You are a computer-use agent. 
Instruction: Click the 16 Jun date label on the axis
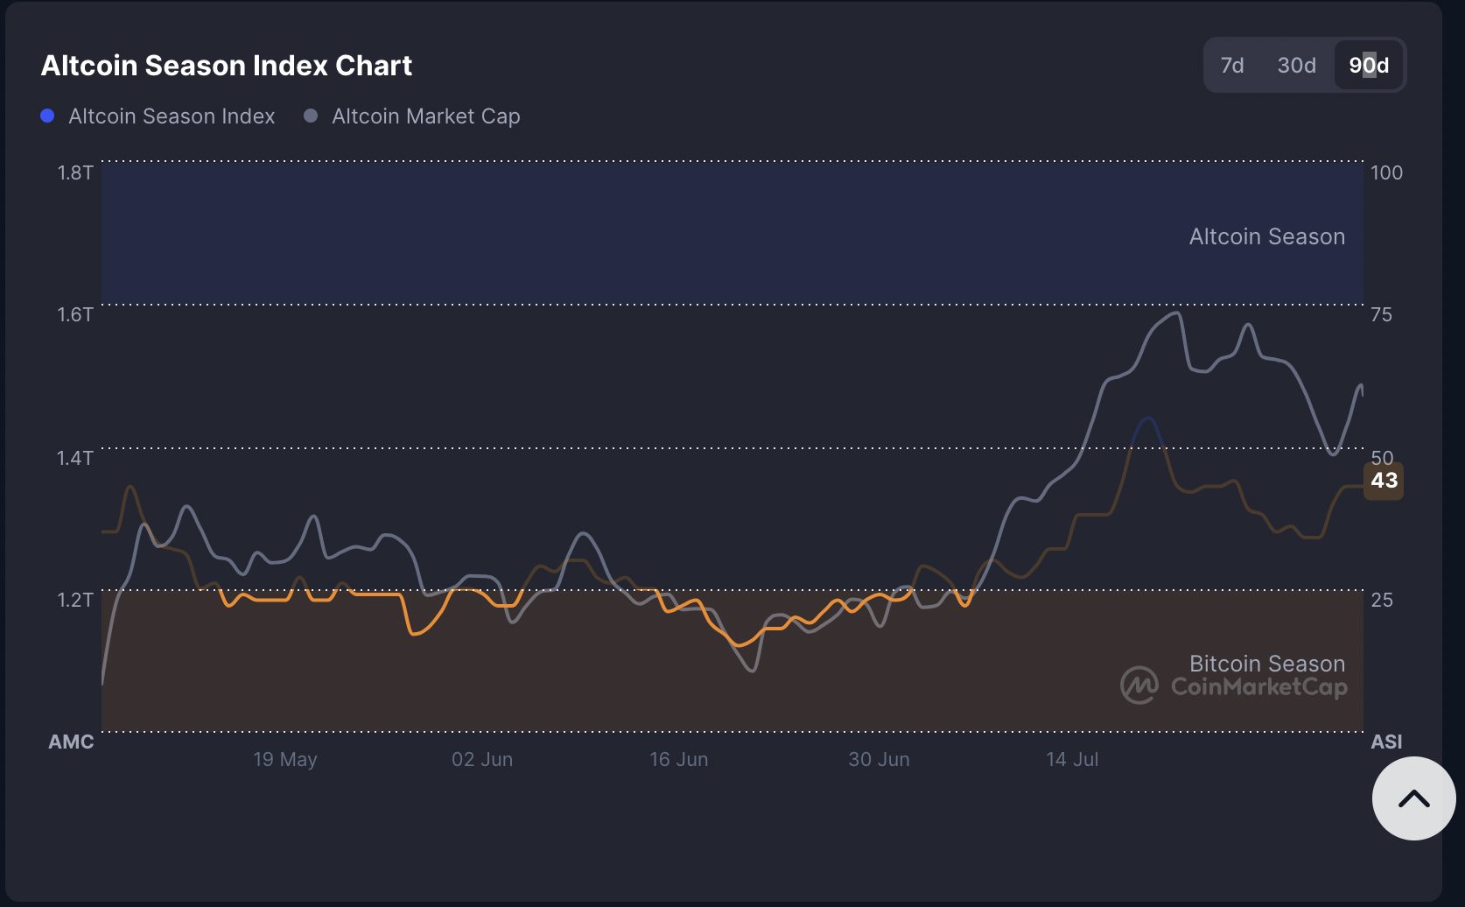point(680,759)
